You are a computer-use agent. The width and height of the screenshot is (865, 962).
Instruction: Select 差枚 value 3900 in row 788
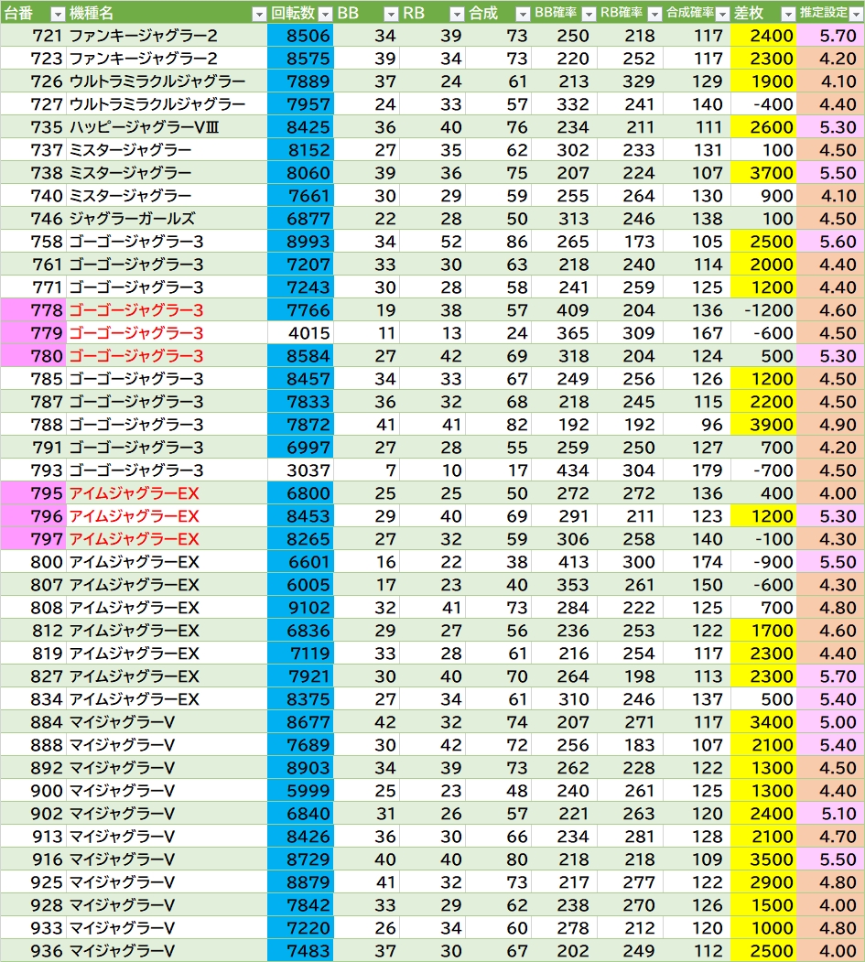(763, 425)
